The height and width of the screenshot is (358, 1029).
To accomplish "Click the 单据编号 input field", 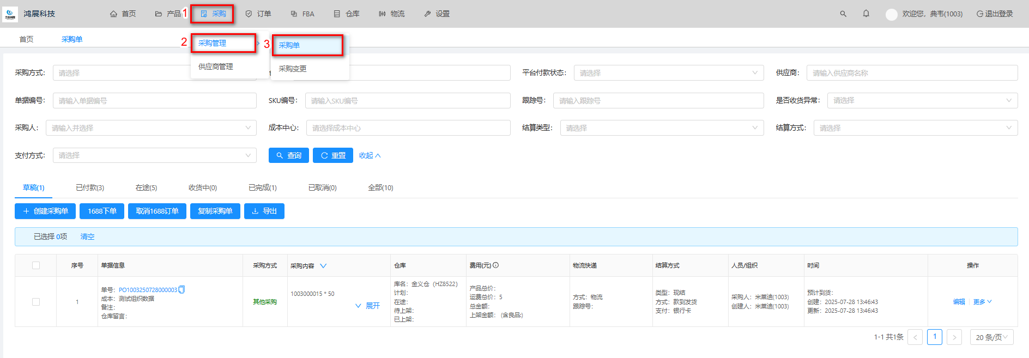I will click(154, 101).
